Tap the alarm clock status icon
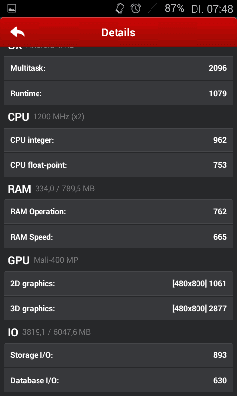 (x=136, y=8)
